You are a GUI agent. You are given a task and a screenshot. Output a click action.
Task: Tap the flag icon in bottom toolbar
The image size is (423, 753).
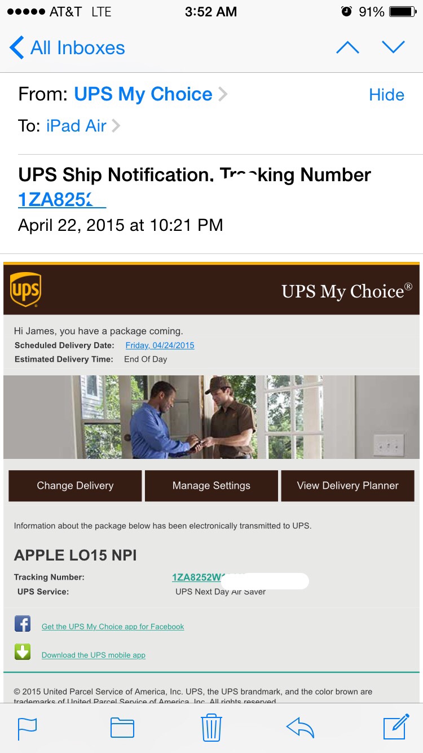27,728
